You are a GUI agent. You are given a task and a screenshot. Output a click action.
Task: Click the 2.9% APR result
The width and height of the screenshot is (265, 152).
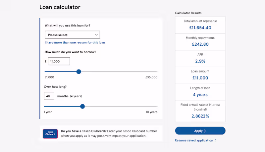coord(200,61)
